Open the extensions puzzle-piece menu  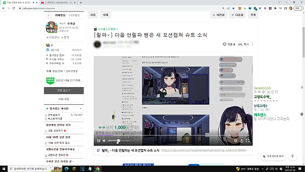(275, 8)
